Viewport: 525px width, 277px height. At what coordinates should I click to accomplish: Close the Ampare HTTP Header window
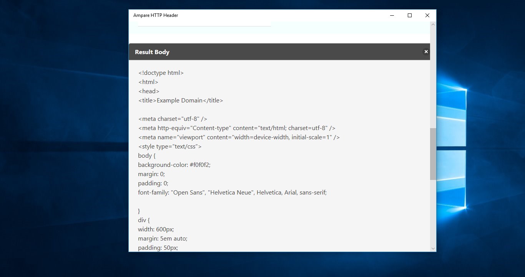[427, 15]
